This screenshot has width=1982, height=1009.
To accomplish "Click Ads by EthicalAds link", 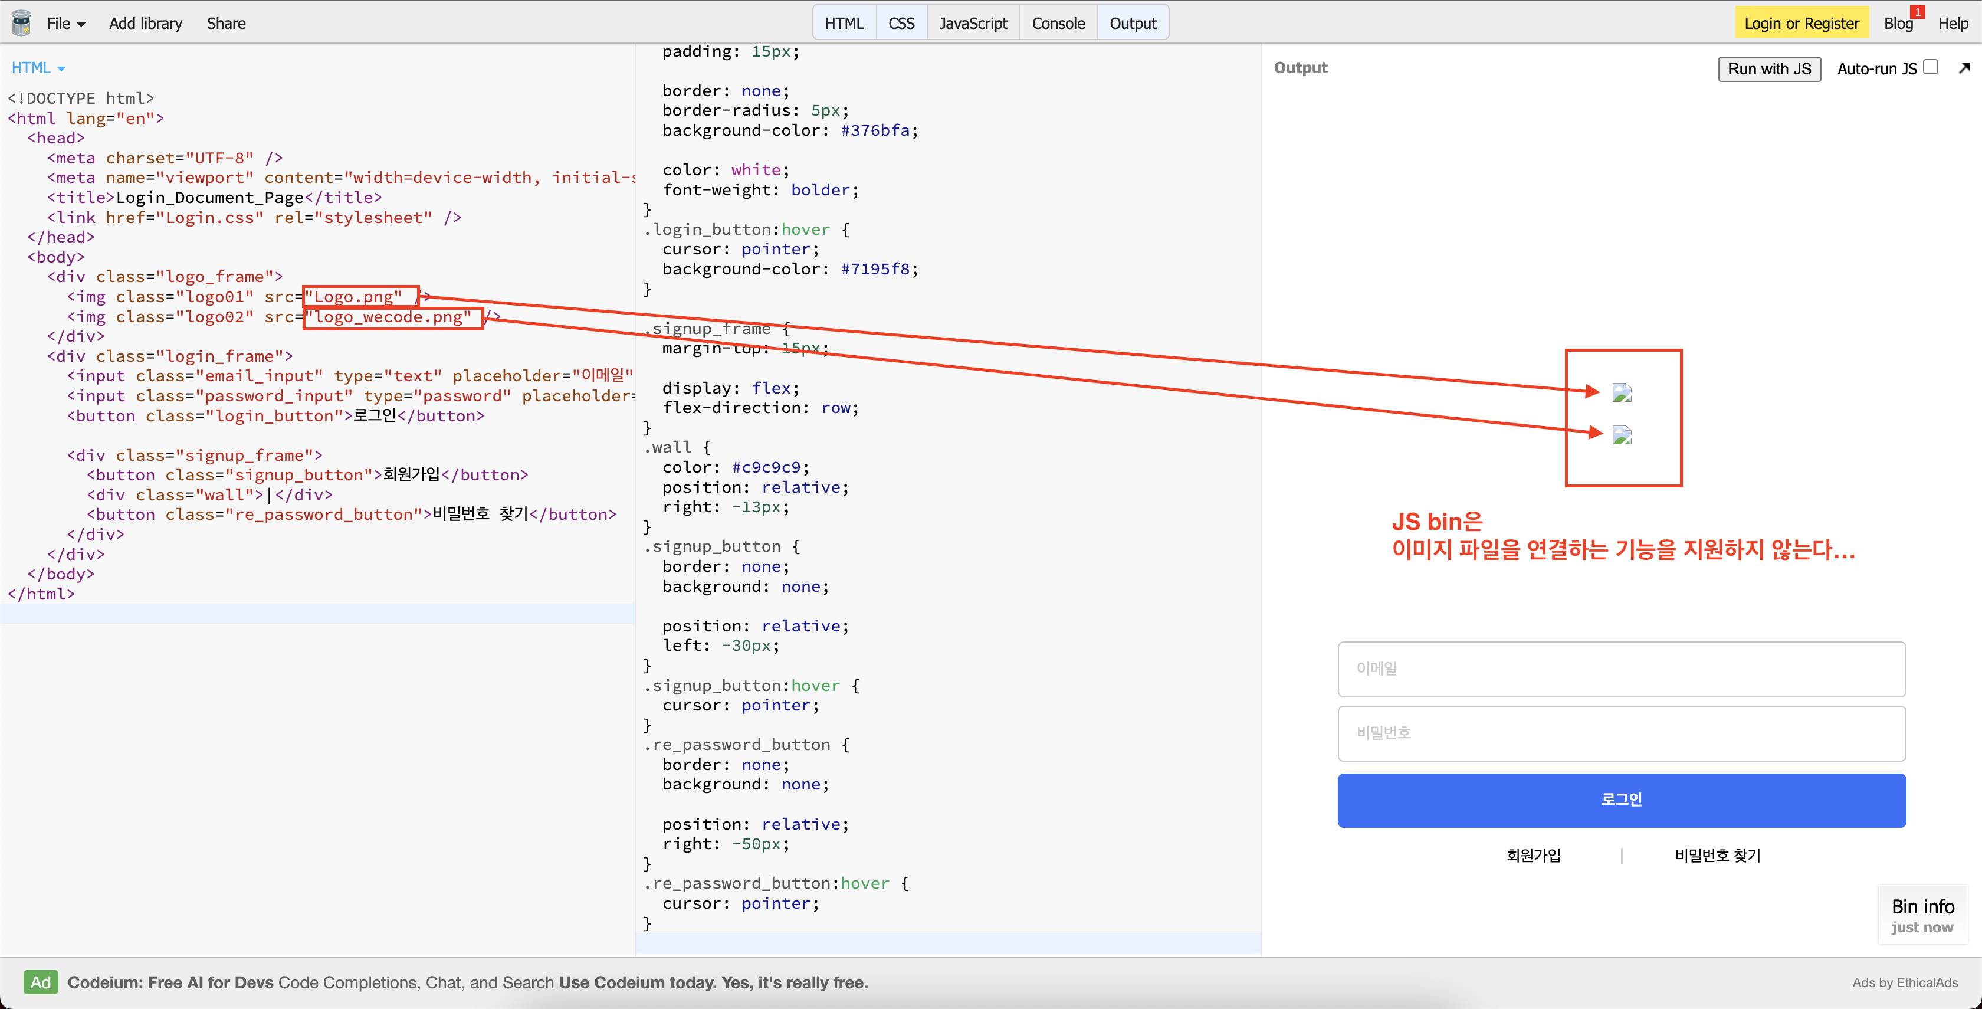I will pos(1905,983).
